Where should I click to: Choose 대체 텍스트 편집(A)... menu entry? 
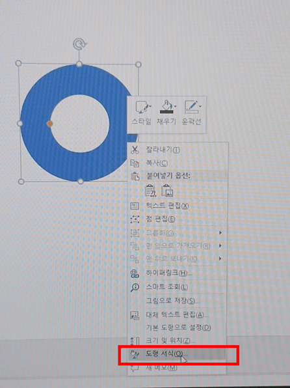177,314
